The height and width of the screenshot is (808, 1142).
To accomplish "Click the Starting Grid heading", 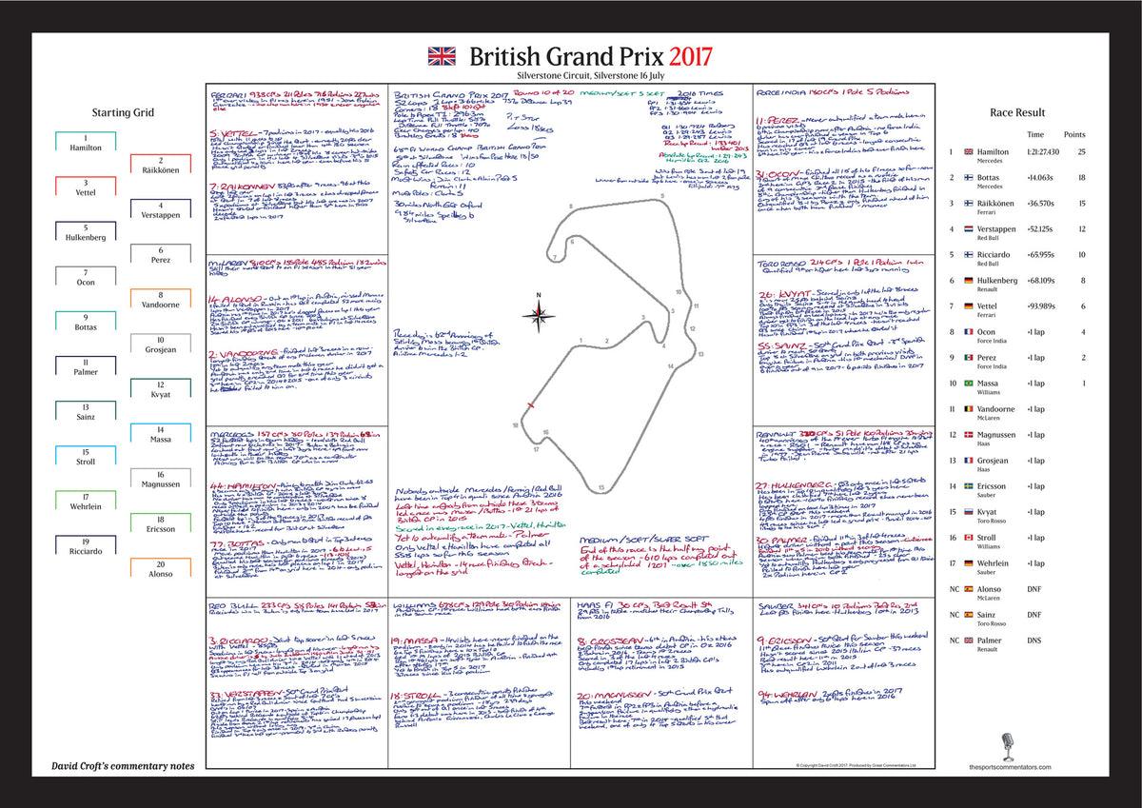I will tap(124, 112).
